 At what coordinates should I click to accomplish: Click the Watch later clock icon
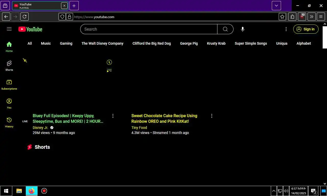click(109, 62)
